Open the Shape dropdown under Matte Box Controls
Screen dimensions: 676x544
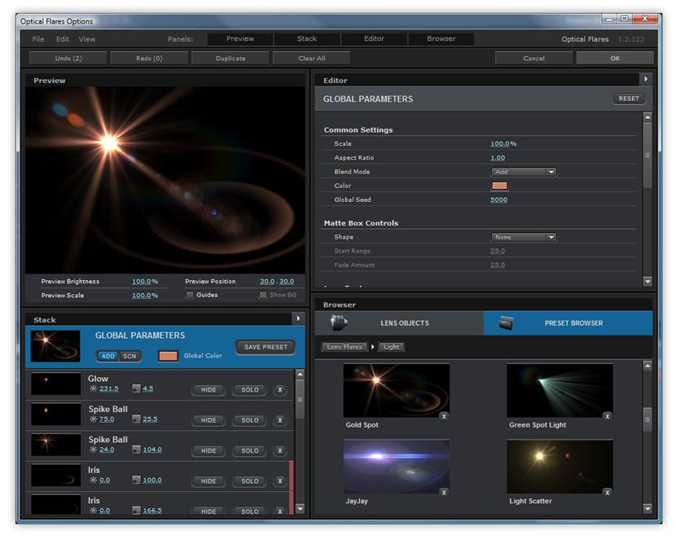[524, 236]
